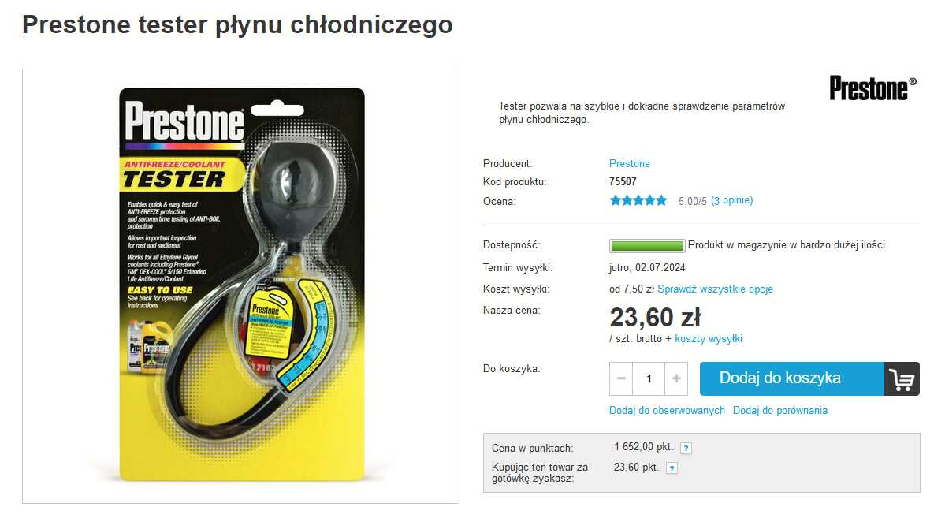The height and width of the screenshot is (518, 945).
Task: Open help icon beside Cena w punktach
Action: tap(686, 448)
